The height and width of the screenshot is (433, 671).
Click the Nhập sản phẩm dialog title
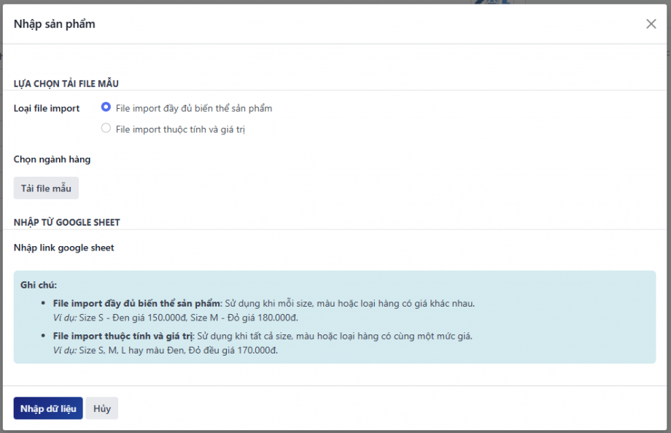tap(55, 24)
